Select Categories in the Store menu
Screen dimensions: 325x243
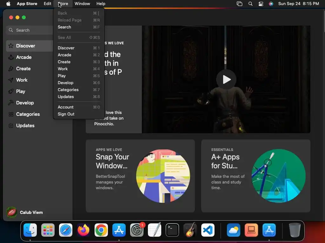(x=79, y=90)
